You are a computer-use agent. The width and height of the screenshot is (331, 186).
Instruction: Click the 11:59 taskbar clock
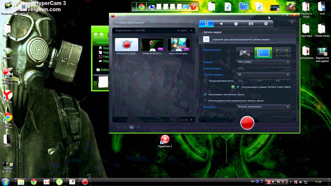pyautogui.click(x=318, y=182)
